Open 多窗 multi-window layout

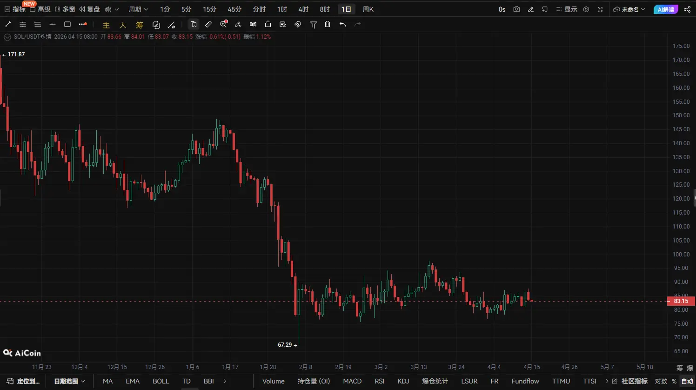[65, 9]
